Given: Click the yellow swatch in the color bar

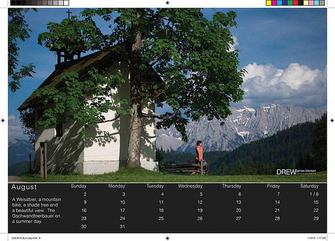Looking at the screenshot, I should pyautogui.click(x=269, y=3).
